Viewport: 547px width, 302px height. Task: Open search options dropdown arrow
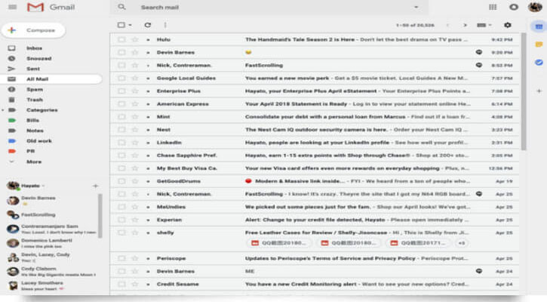pyautogui.click(x=416, y=7)
